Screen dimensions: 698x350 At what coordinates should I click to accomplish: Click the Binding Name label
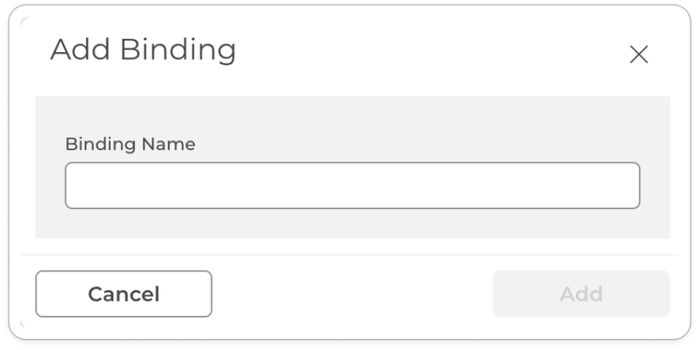[130, 144]
